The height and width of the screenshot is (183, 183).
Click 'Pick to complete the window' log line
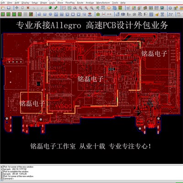point(16,172)
